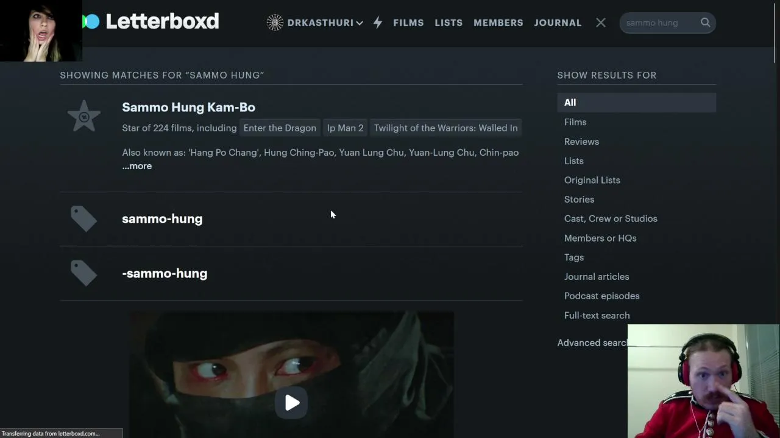Navigate to Members in top nav
780x438 pixels.
[x=498, y=23]
